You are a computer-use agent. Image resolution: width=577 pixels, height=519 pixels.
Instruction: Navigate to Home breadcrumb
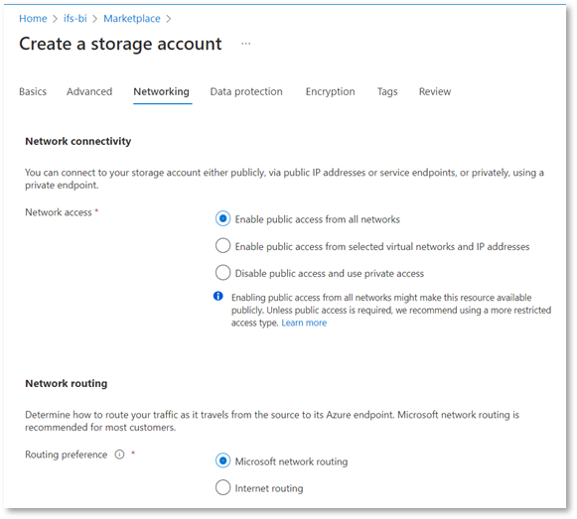pos(33,19)
